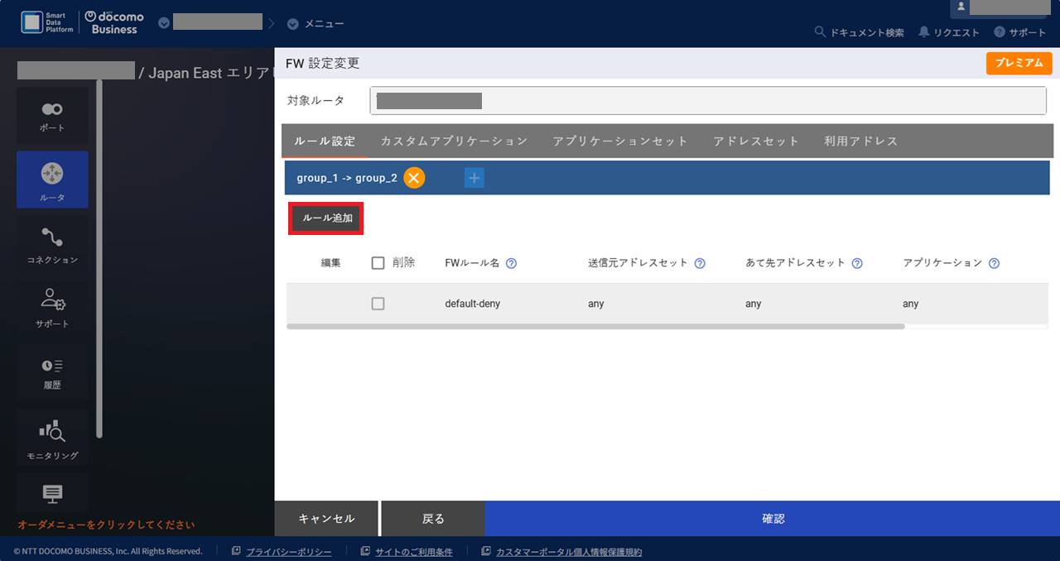Switch to the カスタムアプリケーション tab
The height and width of the screenshot is (561, 1060).
click(454, 141)
